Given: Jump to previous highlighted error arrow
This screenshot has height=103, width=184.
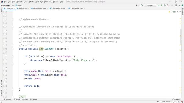Looking at the screenshot, I should [x=178, y=12].
